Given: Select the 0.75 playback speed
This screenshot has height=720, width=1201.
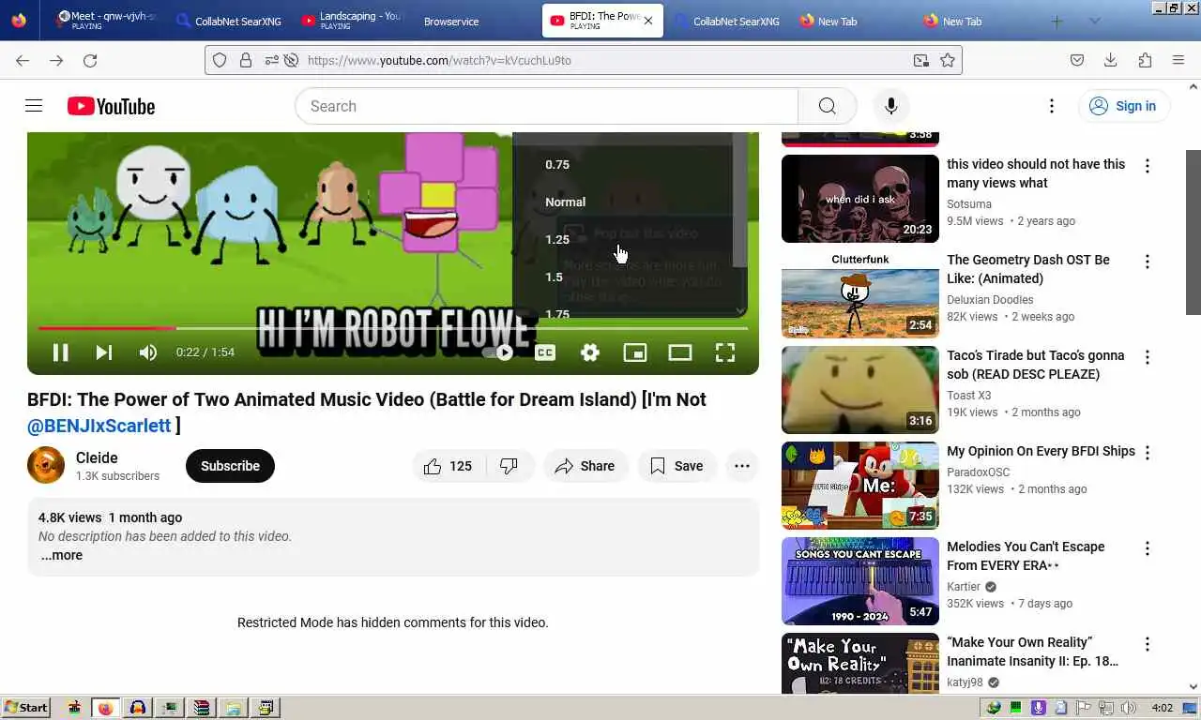Looking at the screenshot, I should coord(557,164).
